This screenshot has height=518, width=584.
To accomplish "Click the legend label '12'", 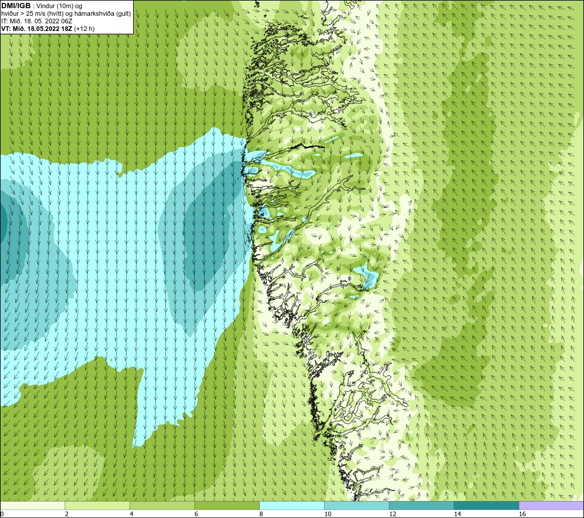I will pyautogui.click(x=392, y=514).
